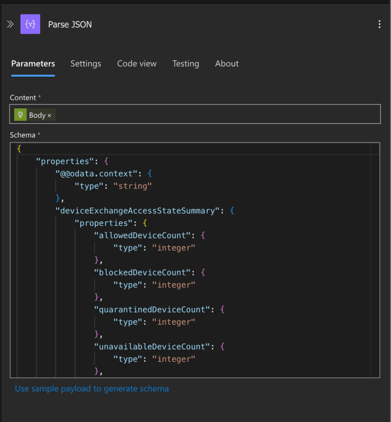Switch to the Settings tab

click(86, 63)
